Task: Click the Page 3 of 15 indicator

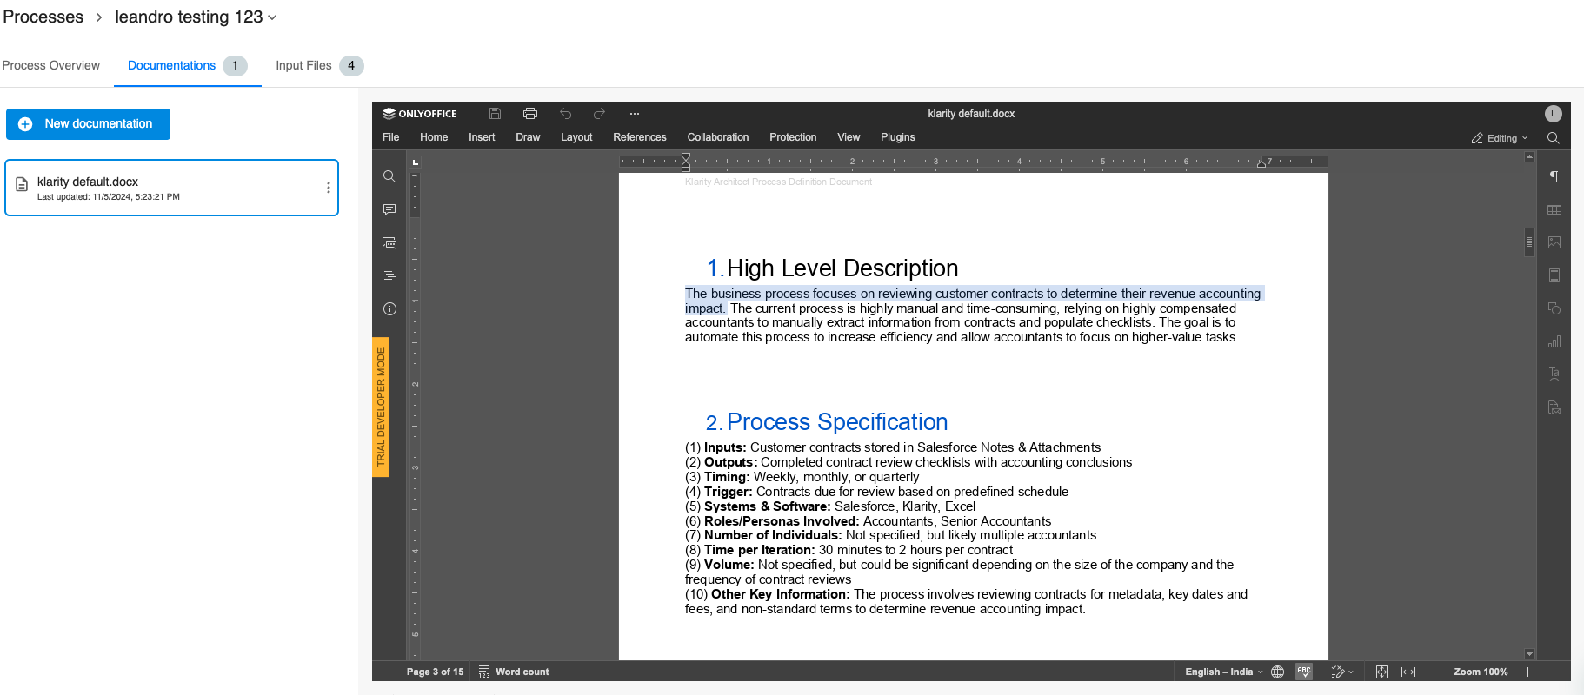Action: pyautogui.click(x=435, y=672)
